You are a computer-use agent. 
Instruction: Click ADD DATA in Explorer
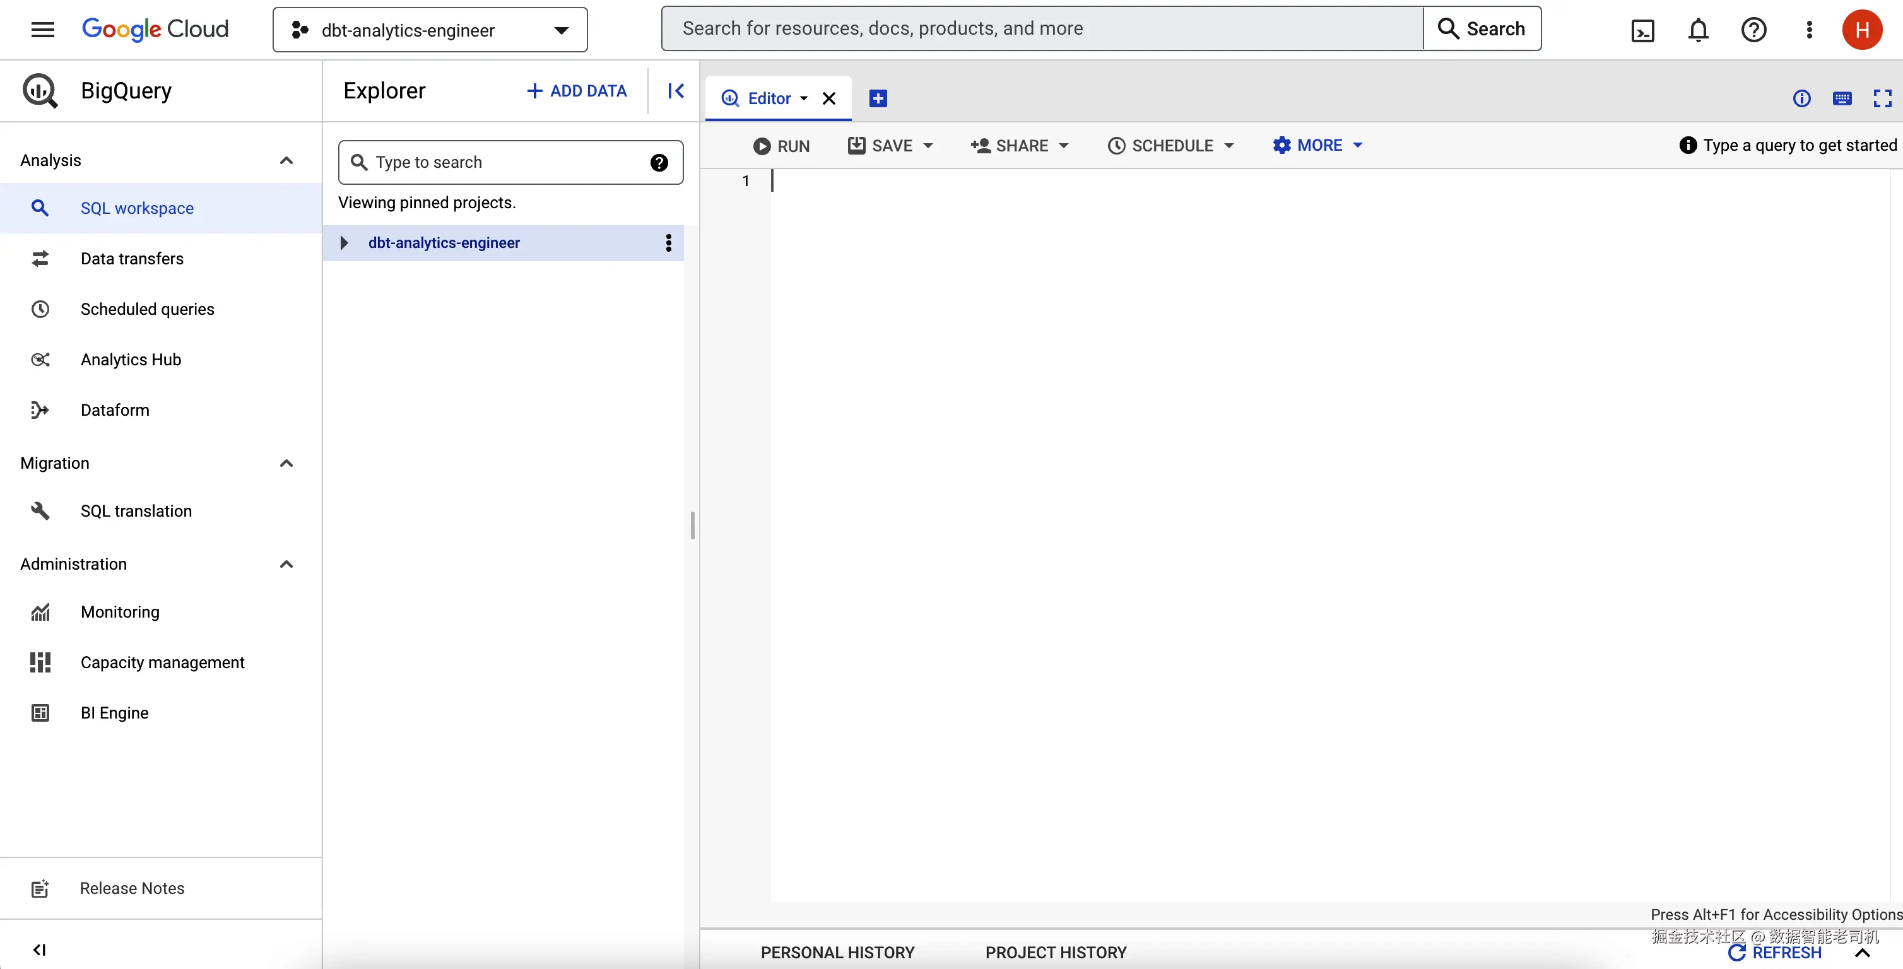(x=576, y=91)
